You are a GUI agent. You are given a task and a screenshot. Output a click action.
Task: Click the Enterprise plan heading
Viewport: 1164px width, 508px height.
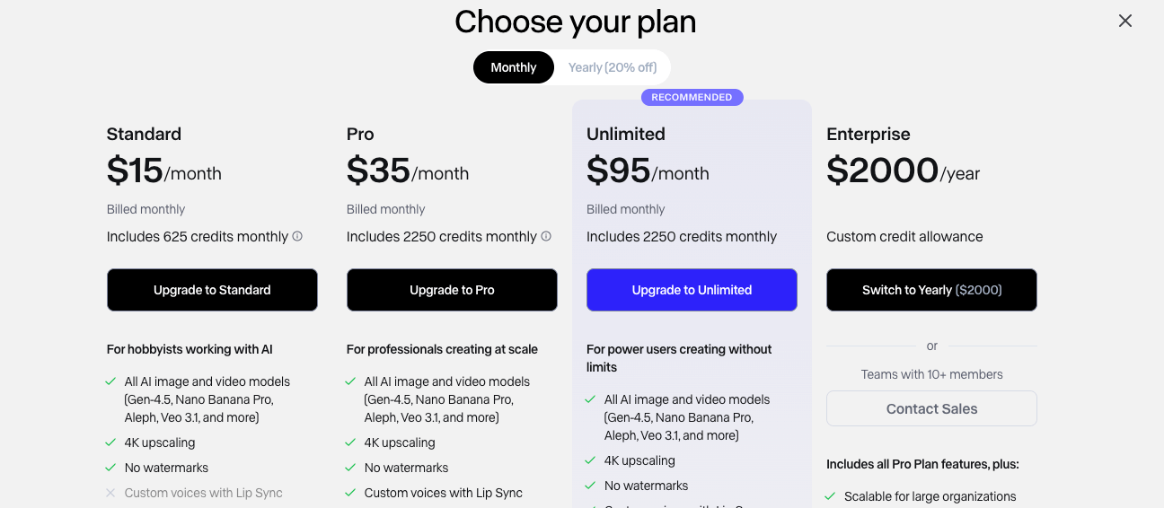pyautogui.click(x=868, y=134)
